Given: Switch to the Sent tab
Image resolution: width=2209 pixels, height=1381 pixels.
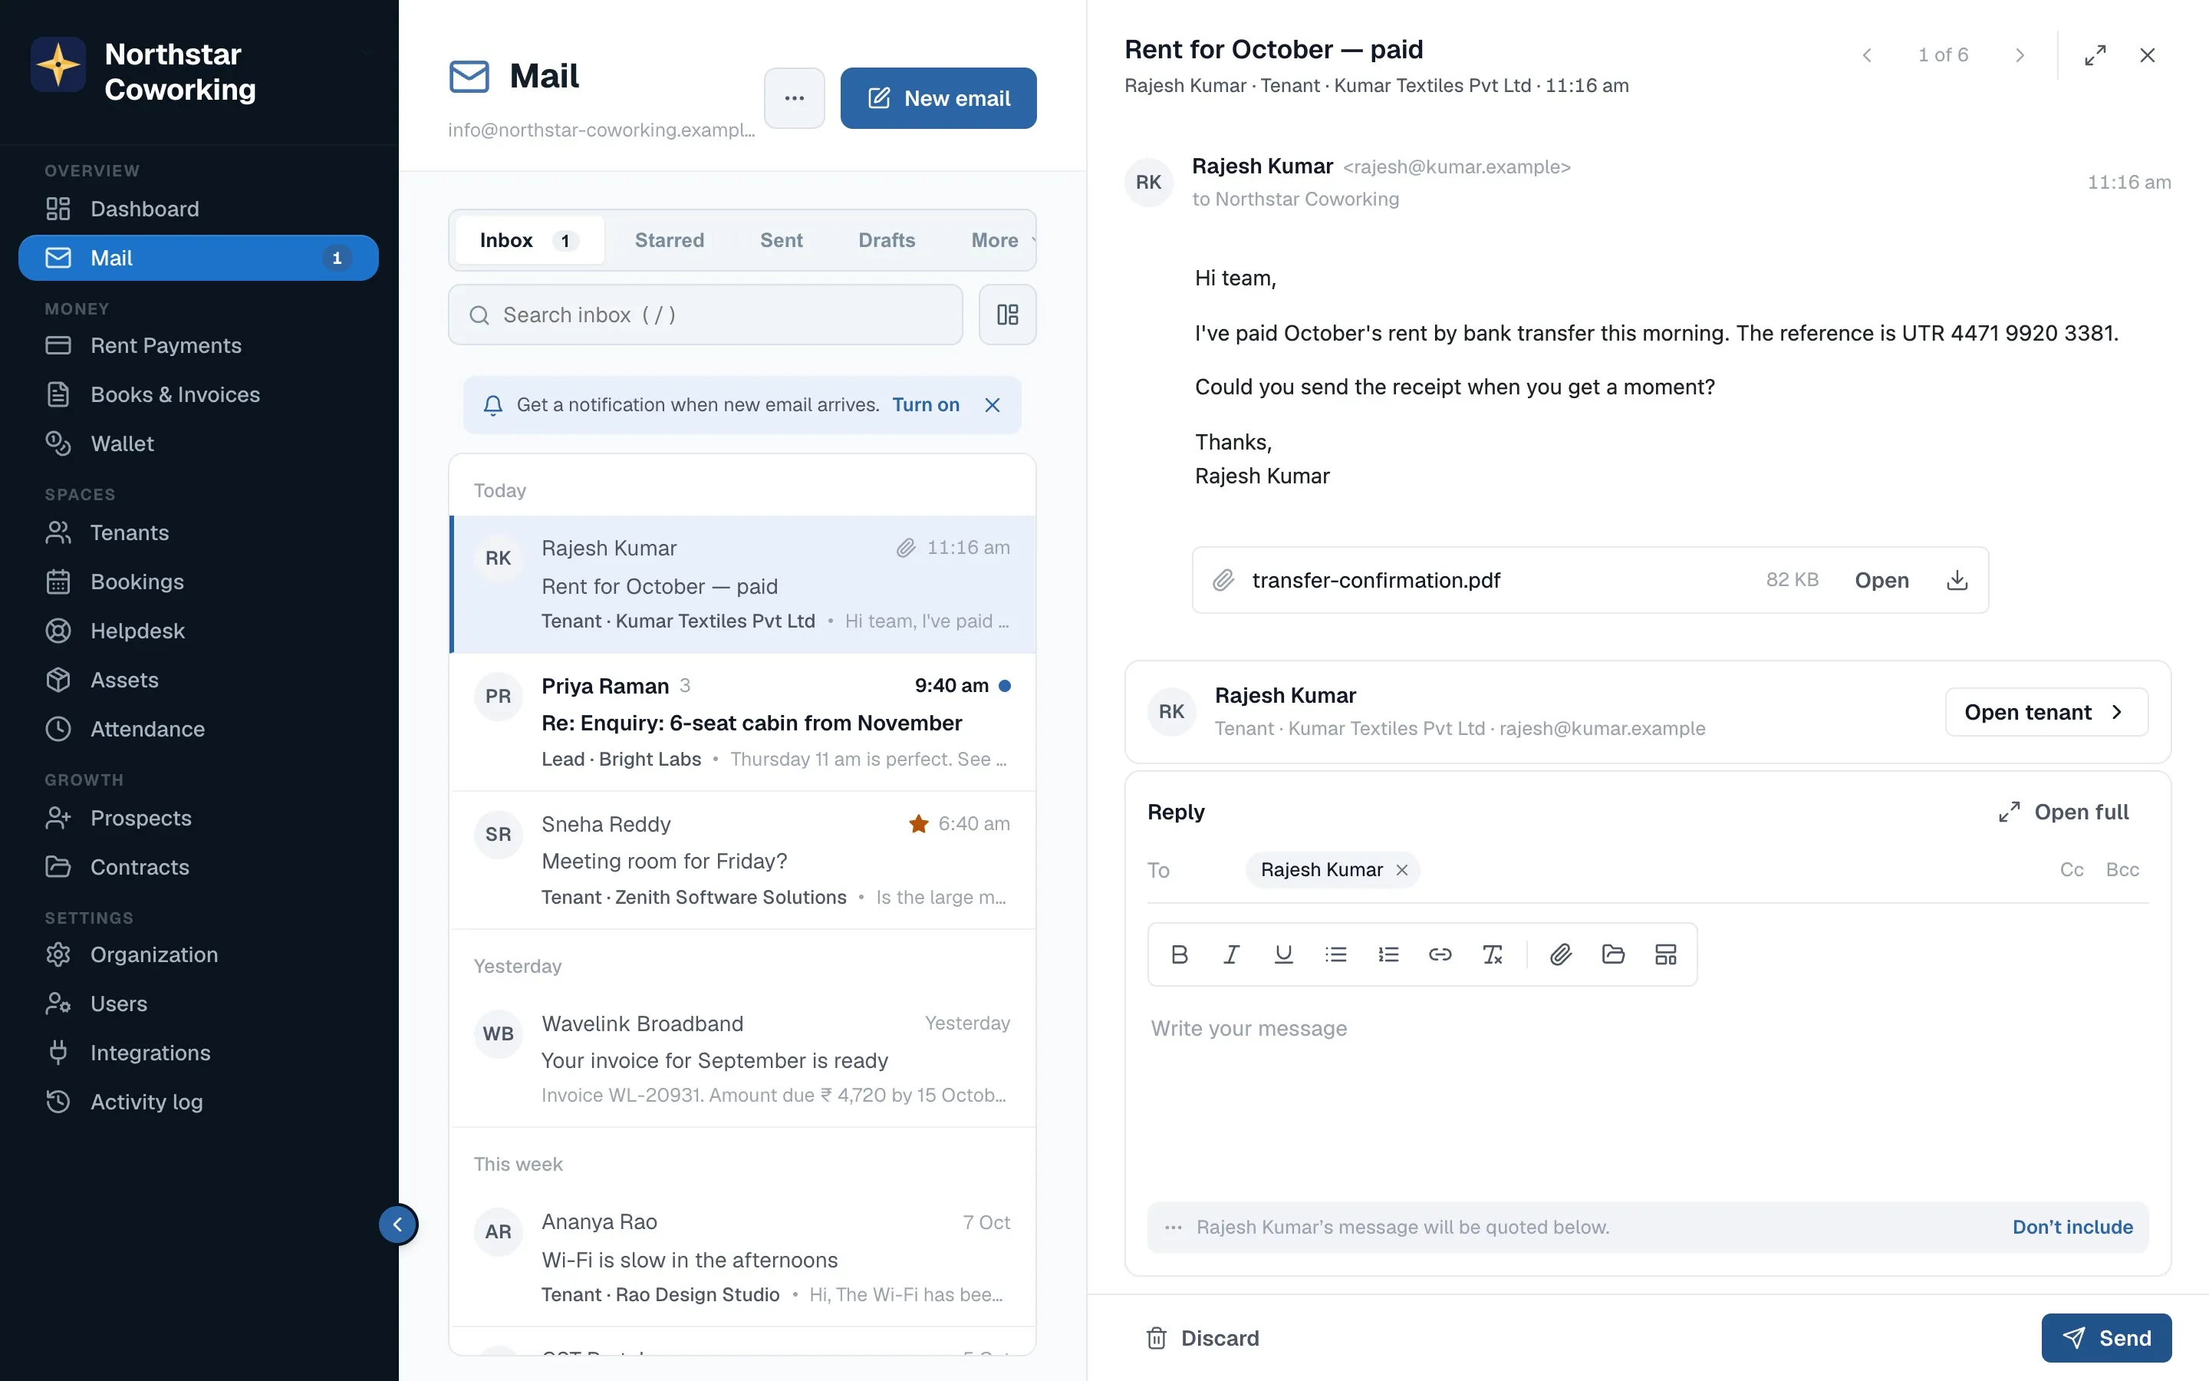Looking at the screenshot, I should click(x=782, y=240).
